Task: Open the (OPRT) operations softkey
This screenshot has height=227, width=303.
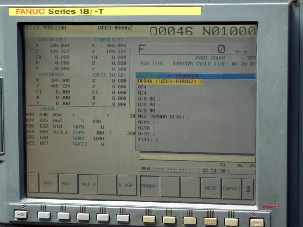Action: (232, 188)
